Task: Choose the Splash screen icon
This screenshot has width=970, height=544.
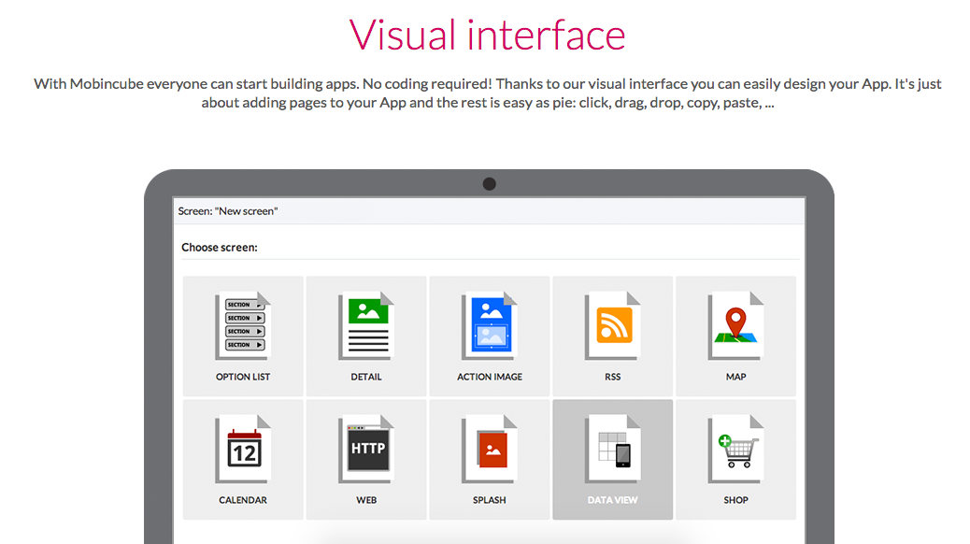Action: (x=490, y=449)
